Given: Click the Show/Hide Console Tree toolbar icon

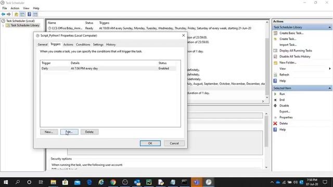Looking at the screenshot, I should point(22,14).
